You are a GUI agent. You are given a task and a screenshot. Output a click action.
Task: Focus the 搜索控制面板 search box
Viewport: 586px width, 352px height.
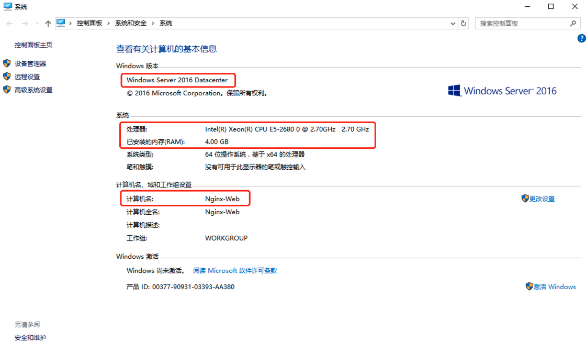[x=523, y=24]
